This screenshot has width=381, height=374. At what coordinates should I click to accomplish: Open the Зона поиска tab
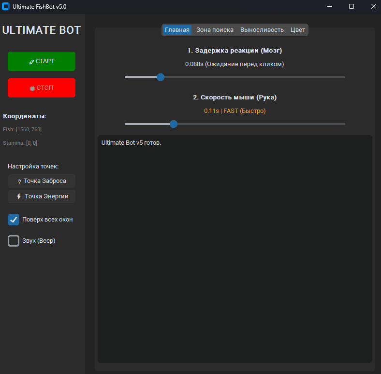coord(215,30)
